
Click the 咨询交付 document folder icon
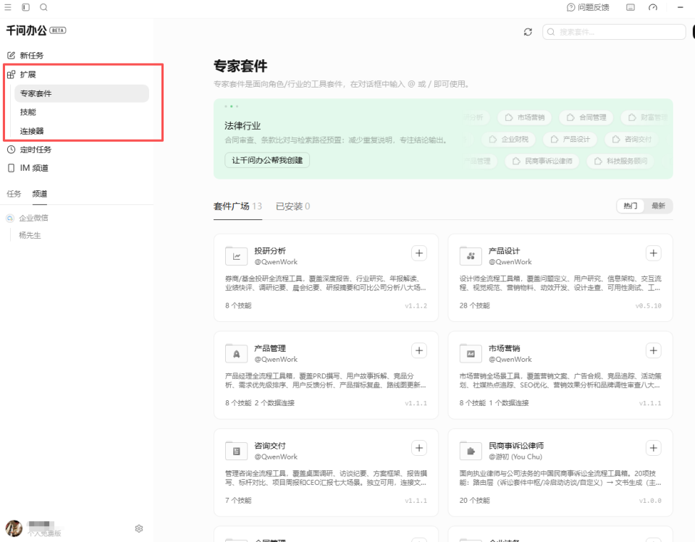(236, 451)
